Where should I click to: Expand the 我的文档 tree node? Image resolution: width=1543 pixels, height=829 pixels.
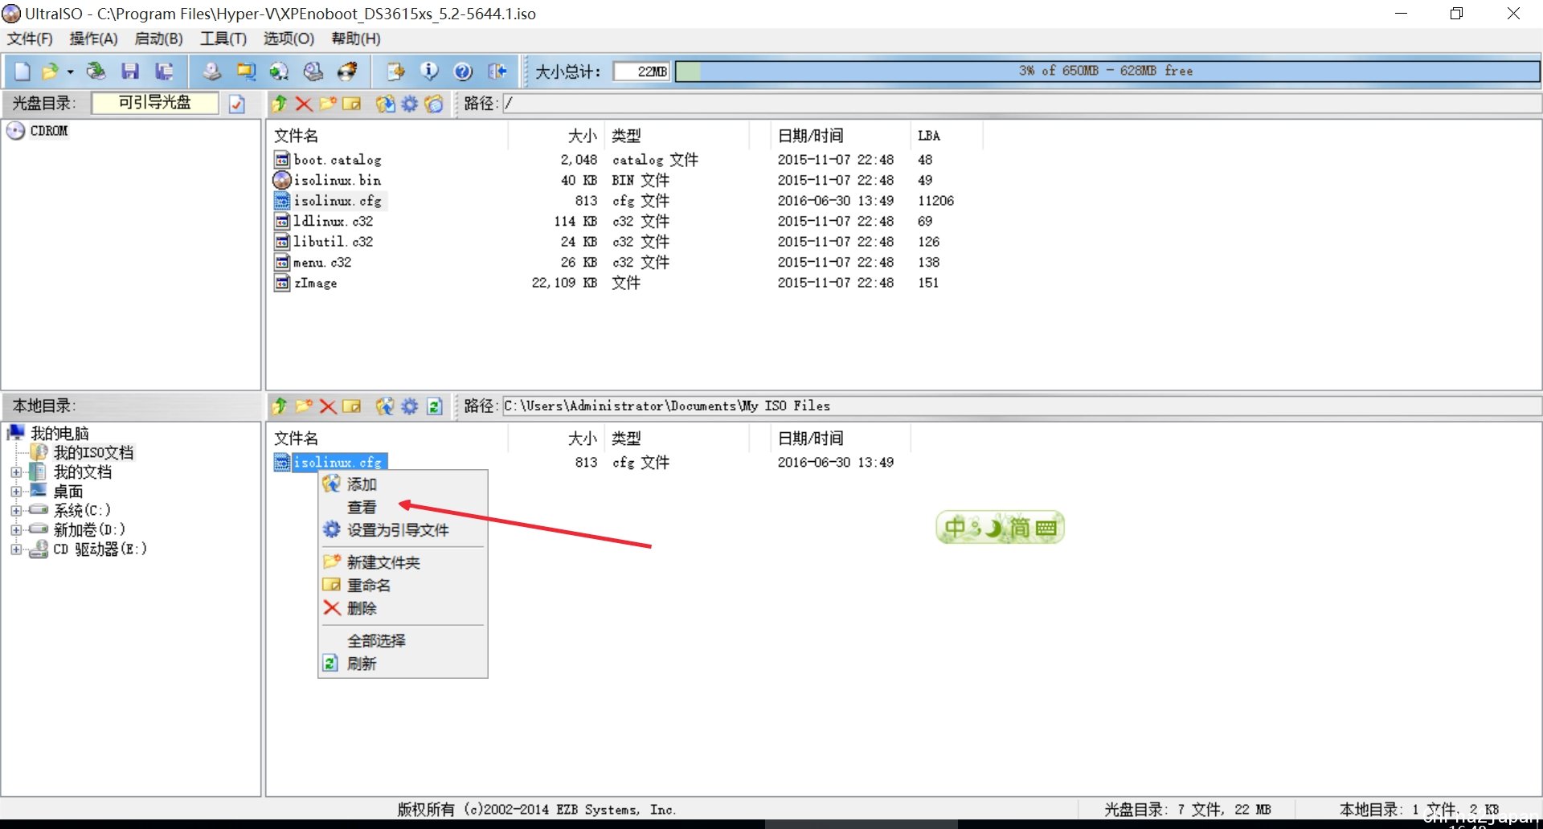[16, 472]
